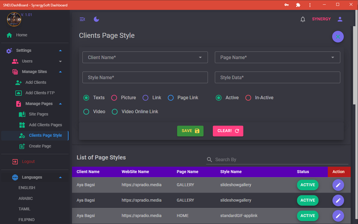Viewport: 358px width, 224px height.
Task: Edit the HOME standardGIF-applink row
Action: point(338,216)
